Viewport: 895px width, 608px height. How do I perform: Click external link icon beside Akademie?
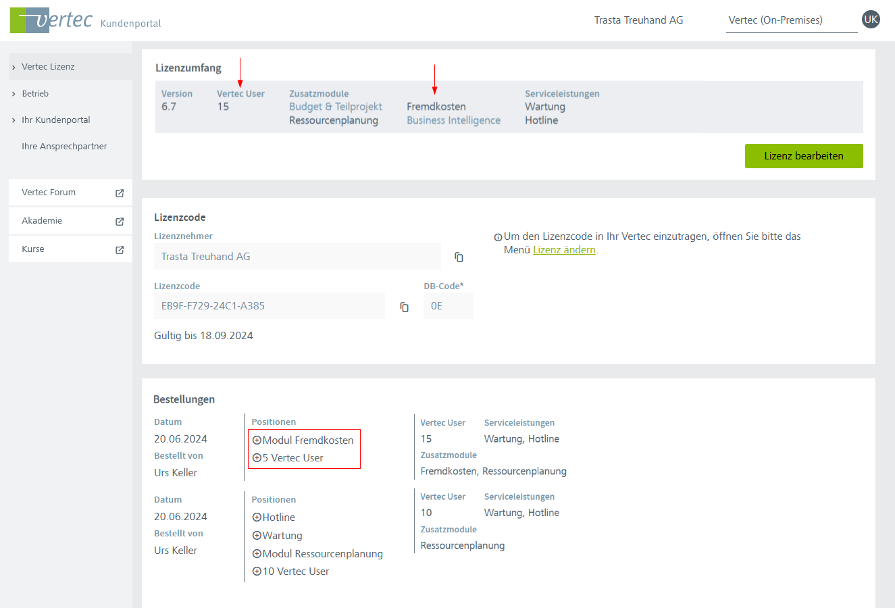(120, 222)
